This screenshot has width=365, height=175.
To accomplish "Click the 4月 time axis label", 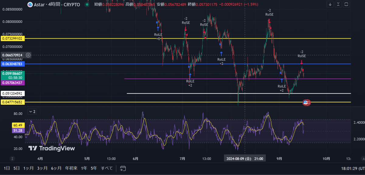I will click(x=40, y=159).
